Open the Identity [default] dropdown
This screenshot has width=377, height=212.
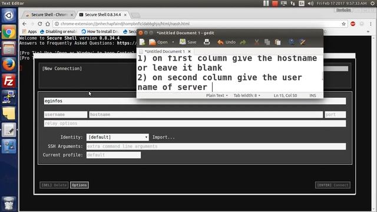coord(118,137)
